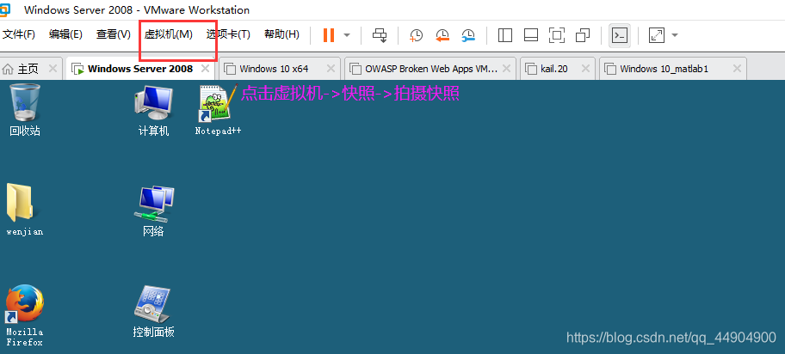The width and height of the screenshot is (785, 354).
Task: Select the Notepad++ desktop shortcut
Action: (219, 110)
